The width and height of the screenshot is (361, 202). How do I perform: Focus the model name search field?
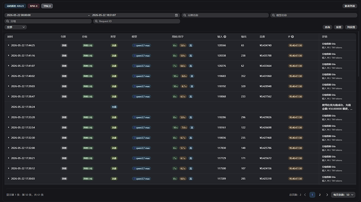pyautogui.click(x=313, y=15)
